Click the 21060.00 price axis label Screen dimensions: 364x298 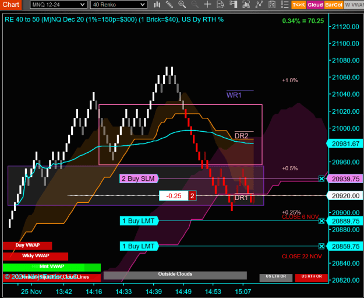346,78
